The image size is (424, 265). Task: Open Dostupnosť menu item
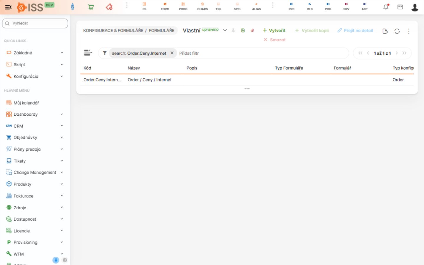point(35,219)
